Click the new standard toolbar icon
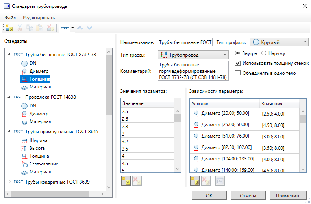Viewport: 311px width, 204px height. (x=9, y=28)
